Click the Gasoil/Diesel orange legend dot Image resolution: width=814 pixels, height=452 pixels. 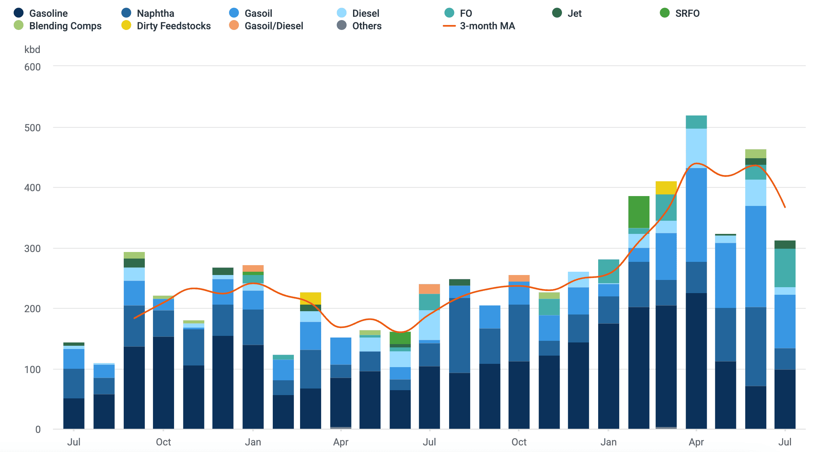pos(234,25)
